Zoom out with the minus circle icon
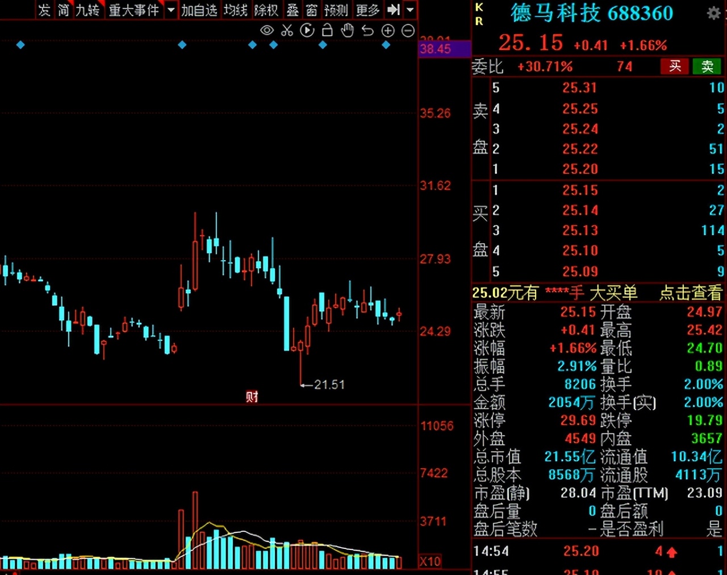Image resolution: width=727 pixels, height=575 pixels. click(408, 31)
